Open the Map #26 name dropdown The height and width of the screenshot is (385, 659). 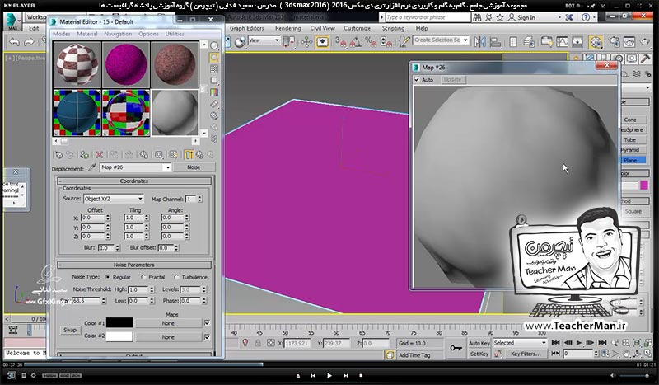(167, 167)
